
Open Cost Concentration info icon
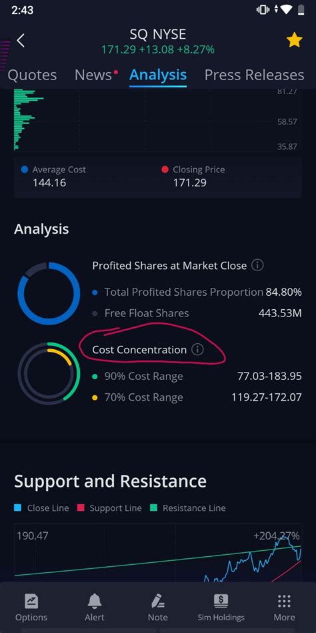click(x=197, y=350)
